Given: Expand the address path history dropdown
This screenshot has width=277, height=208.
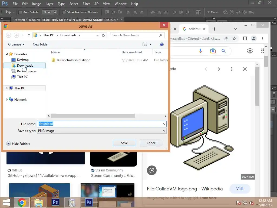Looking at the screenshot, I should [97, 35].
